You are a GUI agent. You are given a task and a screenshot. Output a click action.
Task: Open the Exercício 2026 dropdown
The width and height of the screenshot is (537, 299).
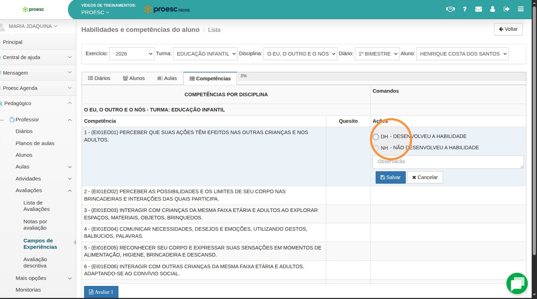[x=132, y=54]
